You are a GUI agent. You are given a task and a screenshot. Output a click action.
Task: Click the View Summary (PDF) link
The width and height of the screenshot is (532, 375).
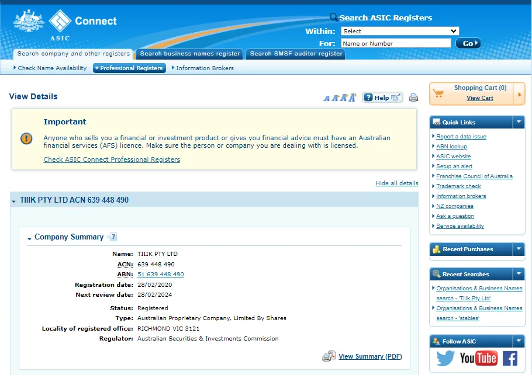coord(370,356)
